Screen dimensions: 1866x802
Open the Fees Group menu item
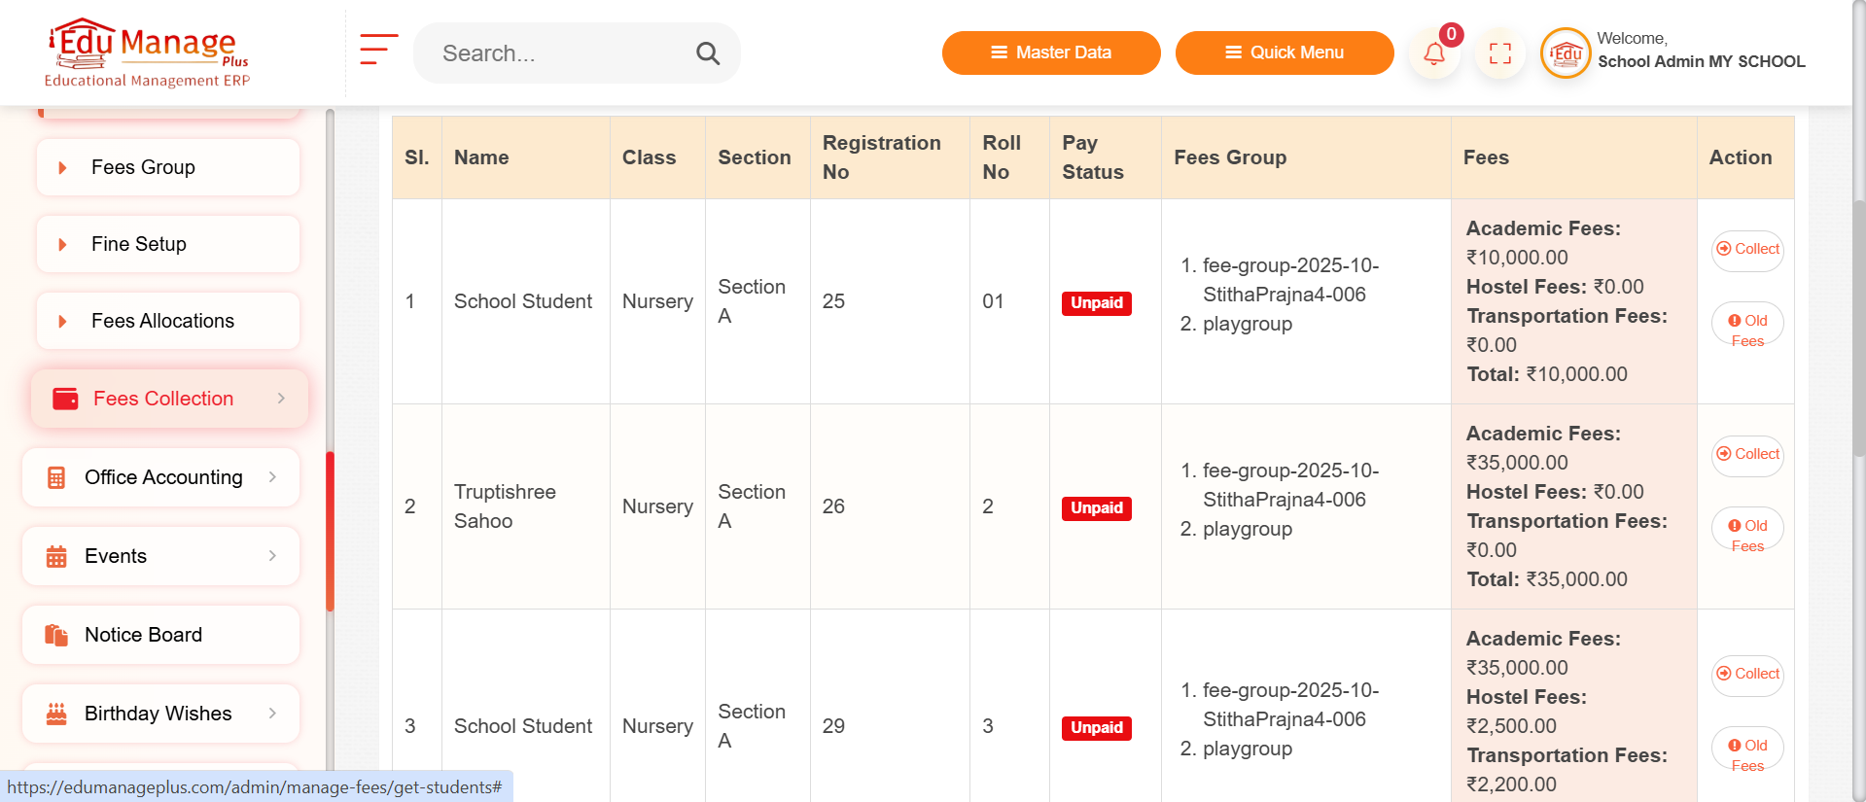(x=168, y=167)
